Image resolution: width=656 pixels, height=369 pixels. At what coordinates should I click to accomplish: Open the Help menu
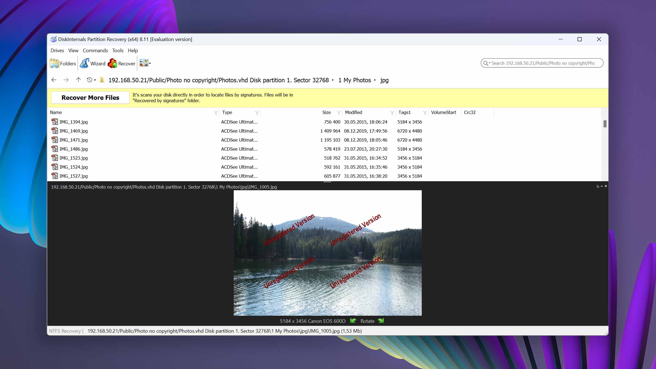coord(133,51)
